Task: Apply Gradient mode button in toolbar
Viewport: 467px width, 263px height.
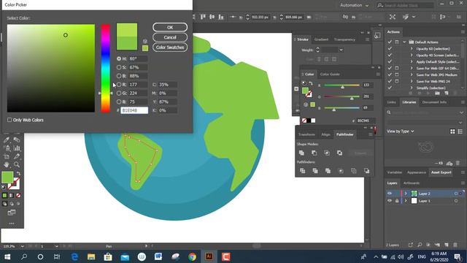Action: coord(12,196)
